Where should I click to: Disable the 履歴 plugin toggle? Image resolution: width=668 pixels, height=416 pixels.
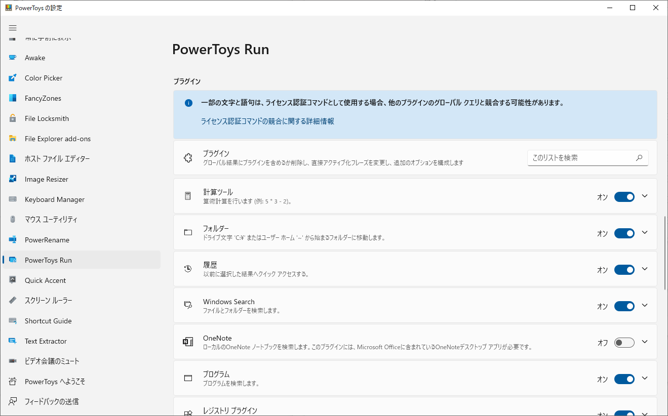pos(624,270)
